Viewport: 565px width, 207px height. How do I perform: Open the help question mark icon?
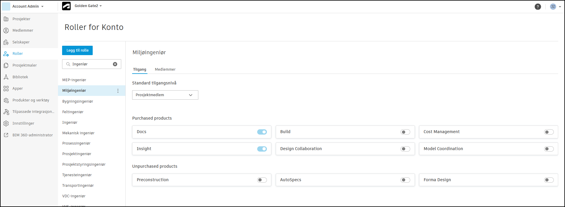click(x=538, y=6)
